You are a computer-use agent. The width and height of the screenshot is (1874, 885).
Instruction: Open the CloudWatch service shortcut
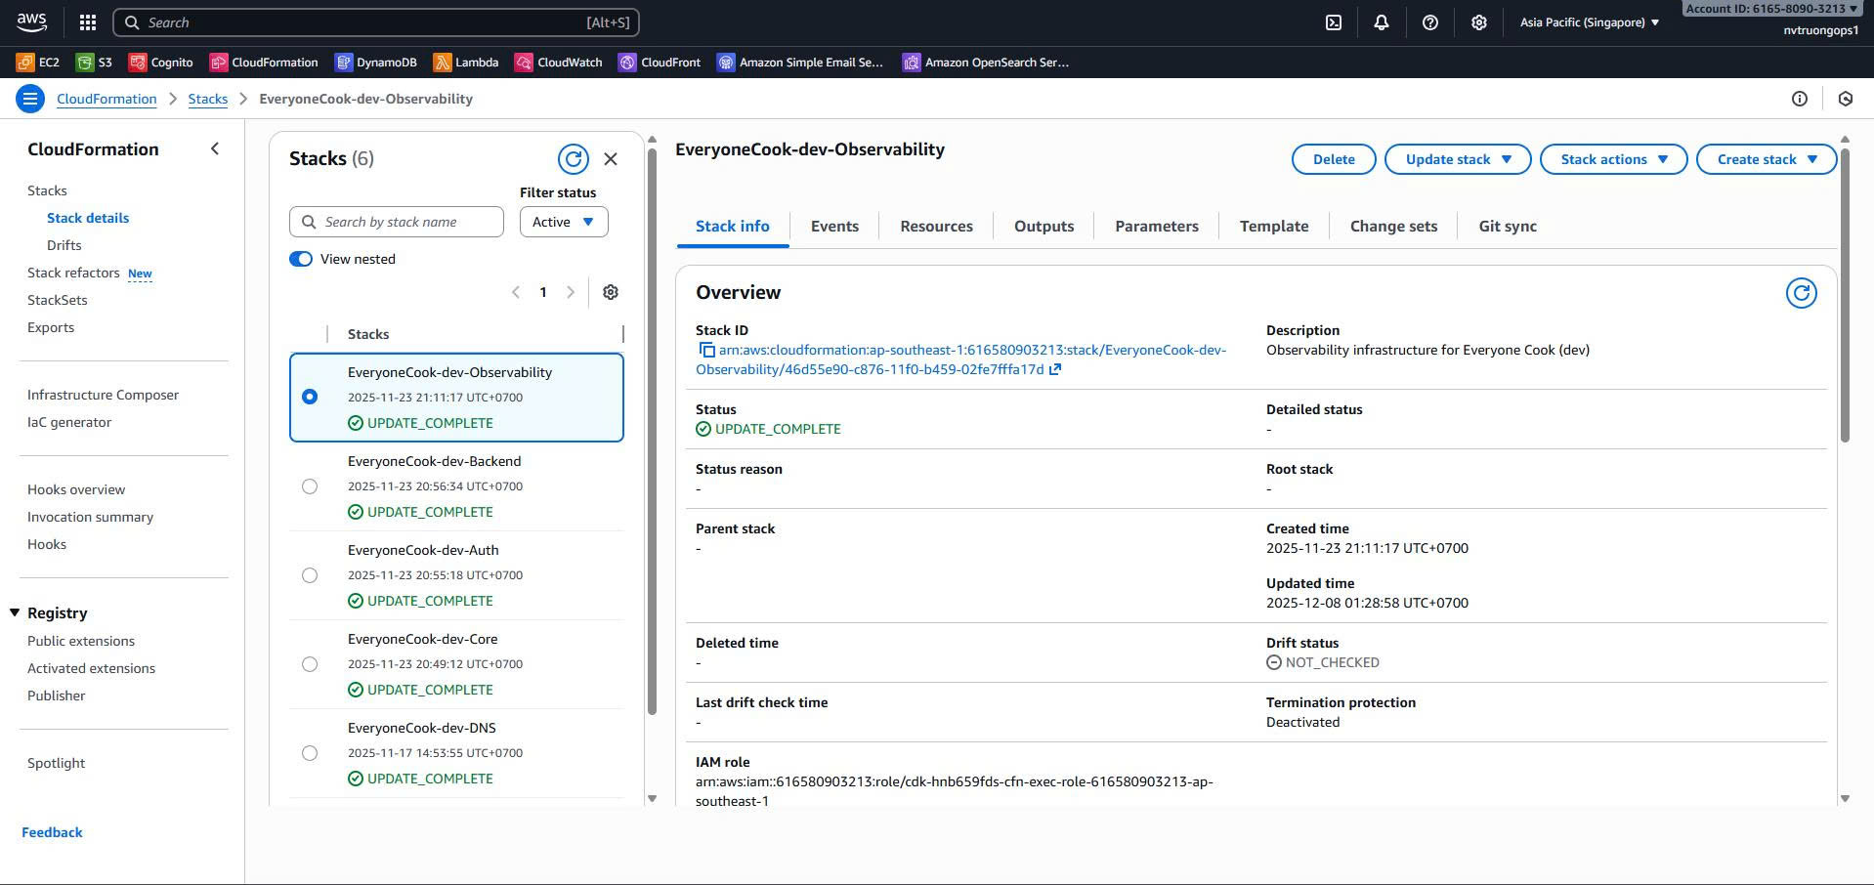click(559, 63)
